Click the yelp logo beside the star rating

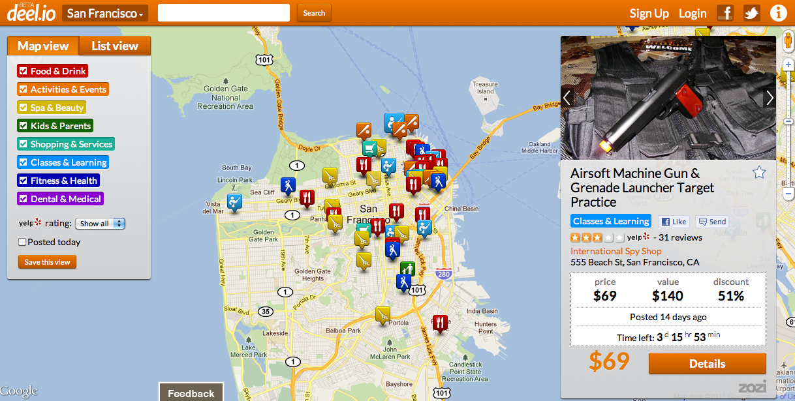[x=638, y=237]
